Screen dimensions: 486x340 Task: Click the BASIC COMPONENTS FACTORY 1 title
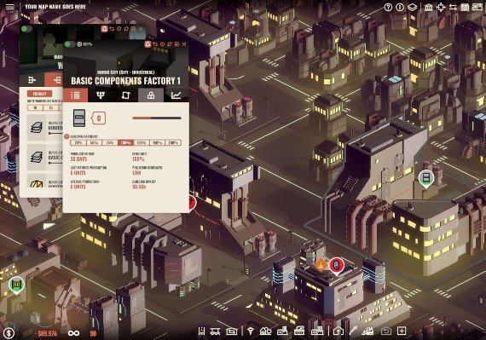(x=126, y=81)
